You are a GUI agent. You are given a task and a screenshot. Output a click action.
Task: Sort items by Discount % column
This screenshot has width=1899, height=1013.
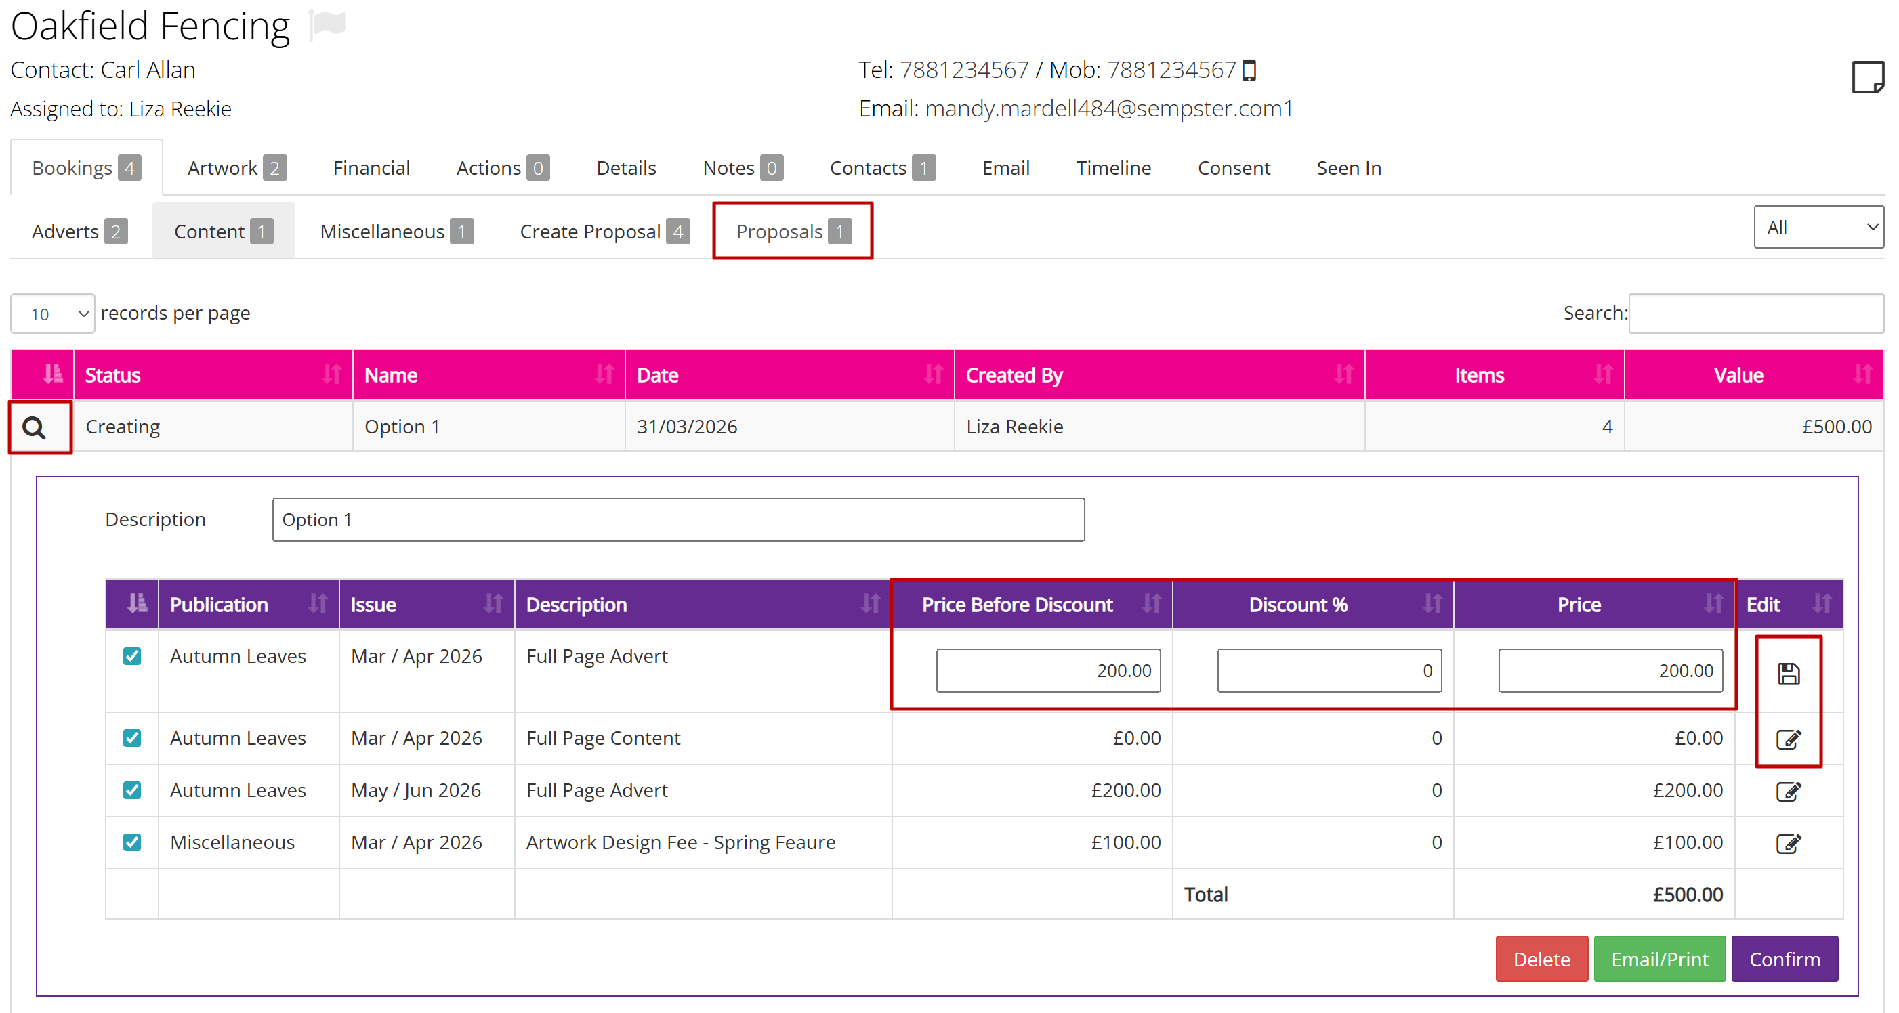(x=1313, y=605)
